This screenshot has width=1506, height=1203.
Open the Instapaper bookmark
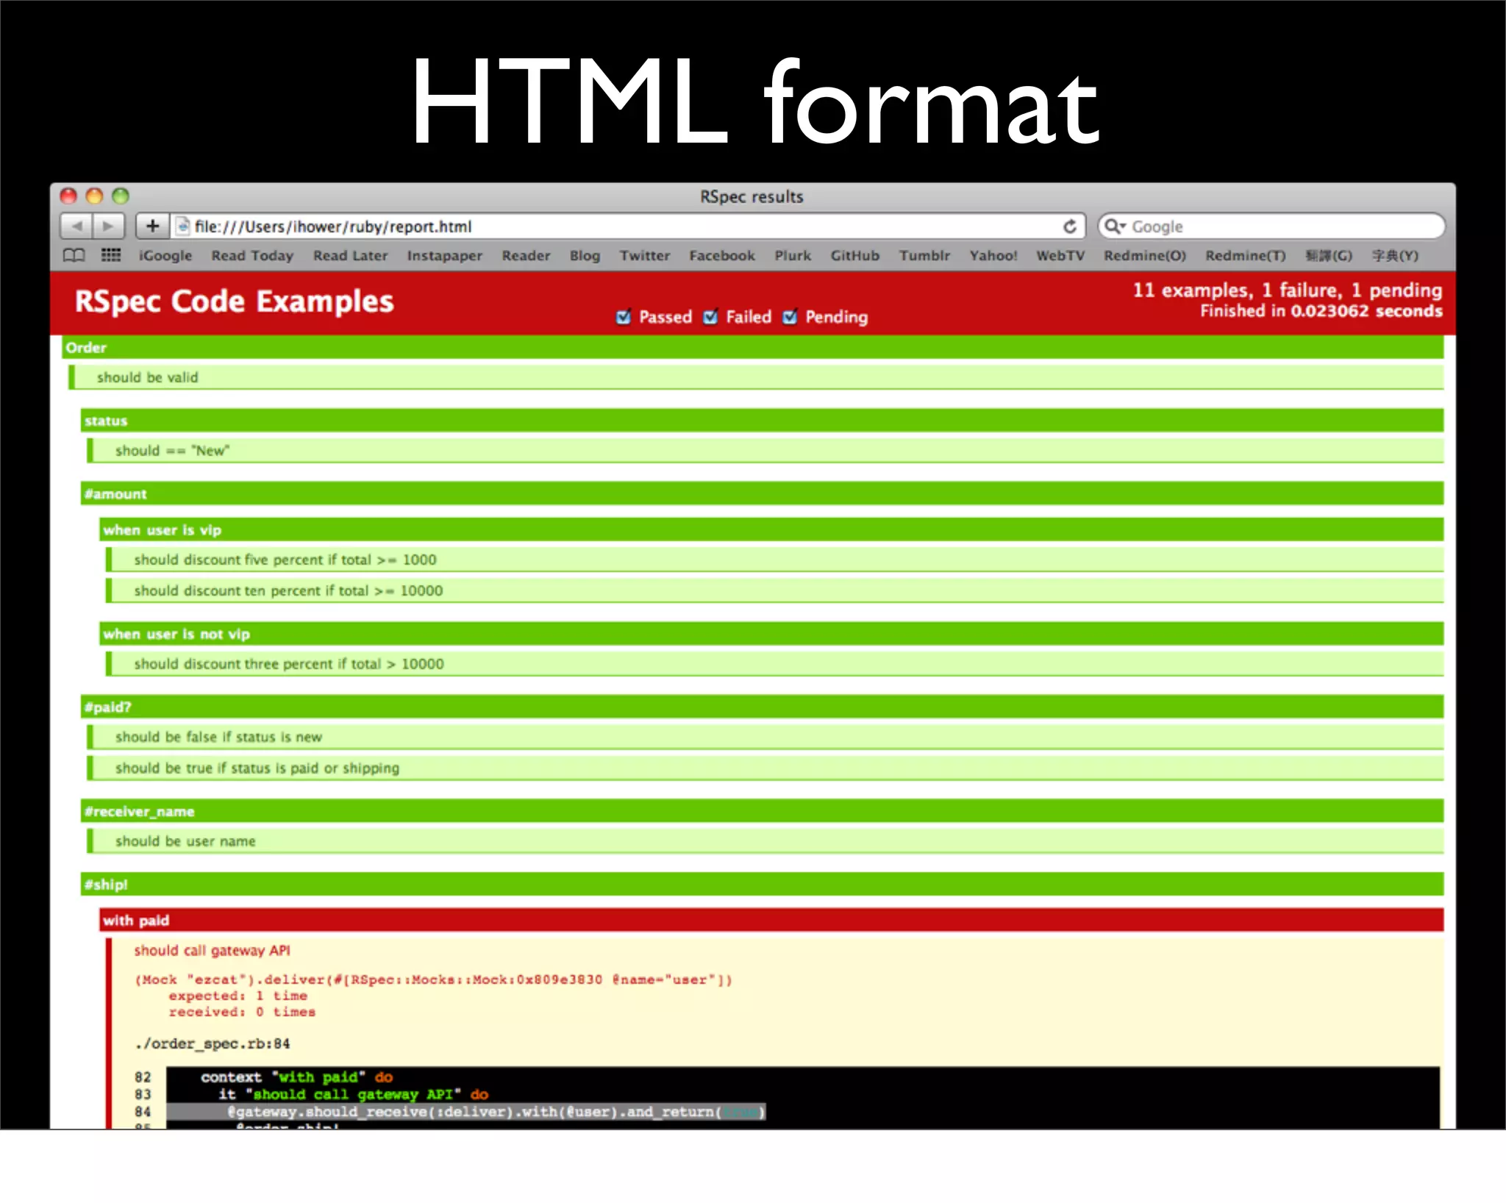tap(445, 256)
